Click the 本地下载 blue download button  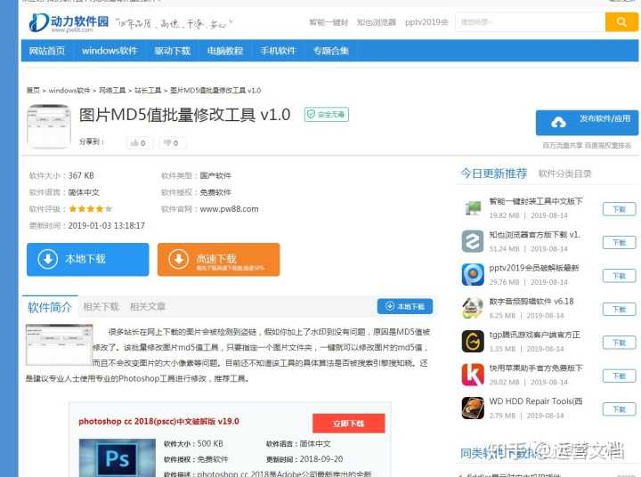(x=88, y=260)
